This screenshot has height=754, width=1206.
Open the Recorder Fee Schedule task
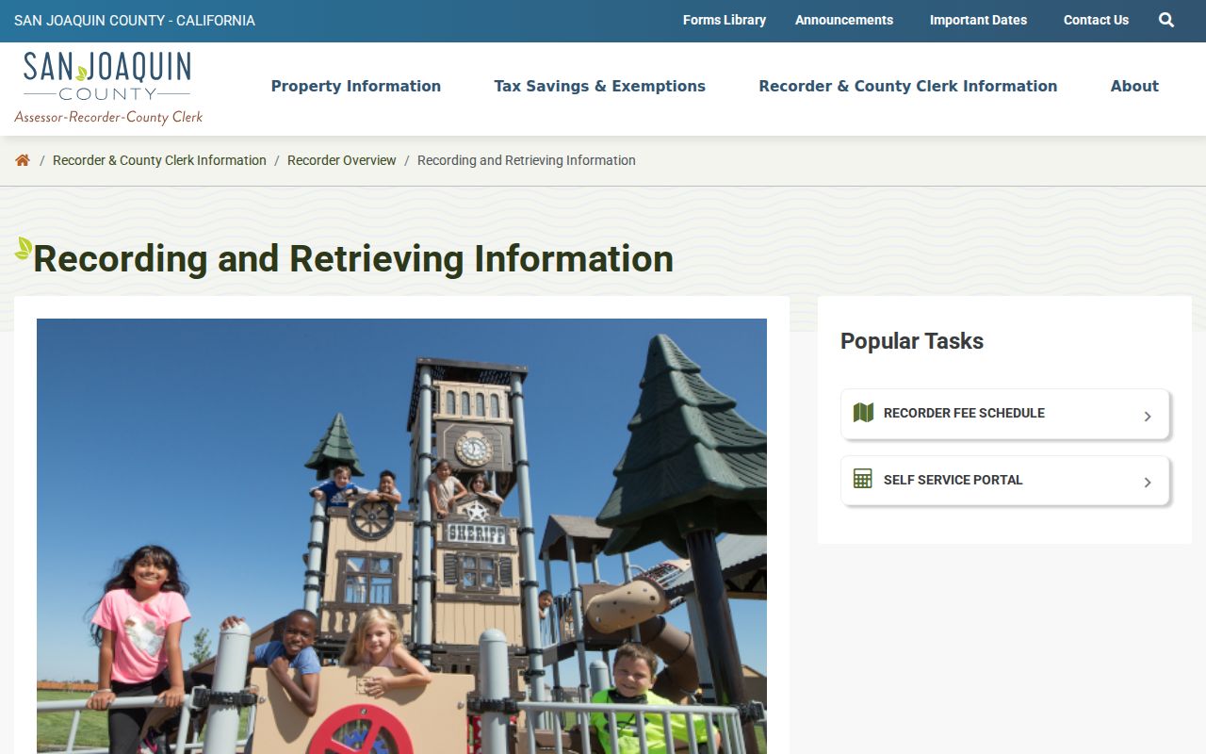(1005, 414)
